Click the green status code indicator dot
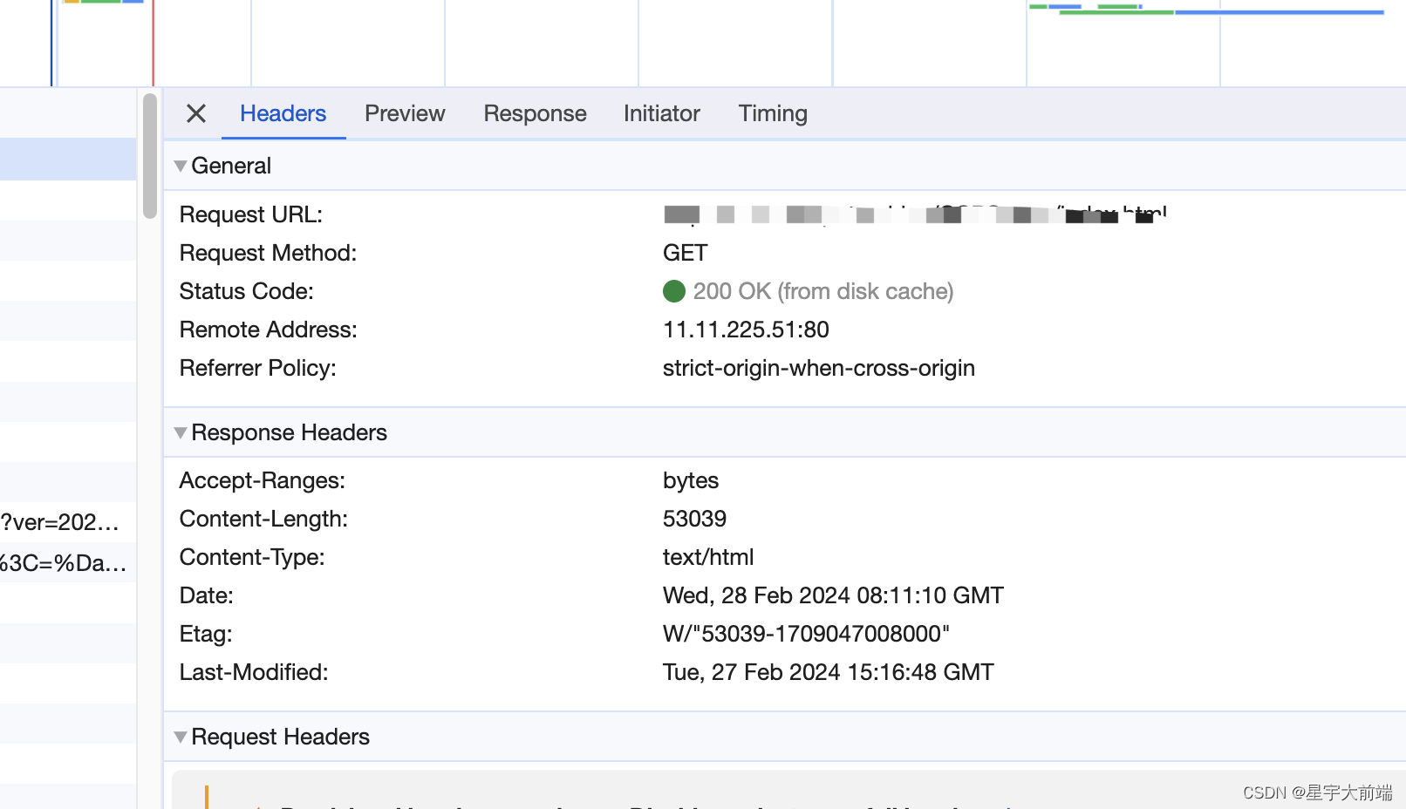Image resolution: width=1406 pixels, height=809 pixels. (x=674, y=291)
